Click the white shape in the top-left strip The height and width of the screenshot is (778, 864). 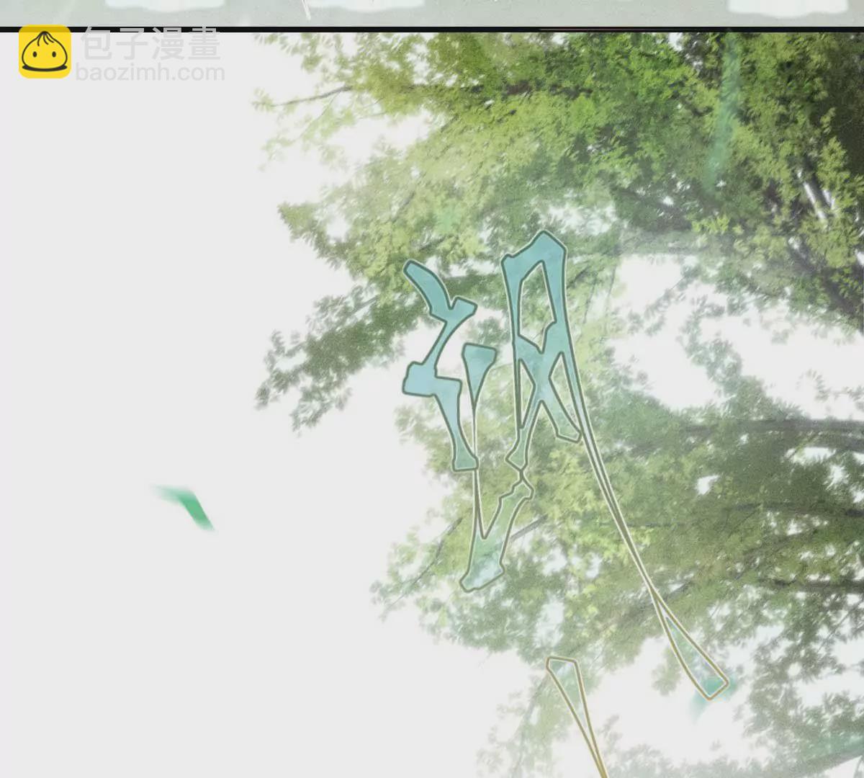[144, 4]
